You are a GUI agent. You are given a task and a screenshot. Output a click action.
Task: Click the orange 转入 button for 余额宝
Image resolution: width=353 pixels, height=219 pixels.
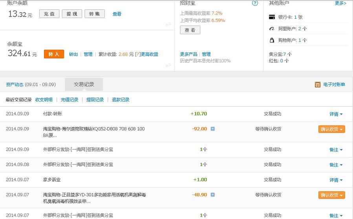coord(54,54)
